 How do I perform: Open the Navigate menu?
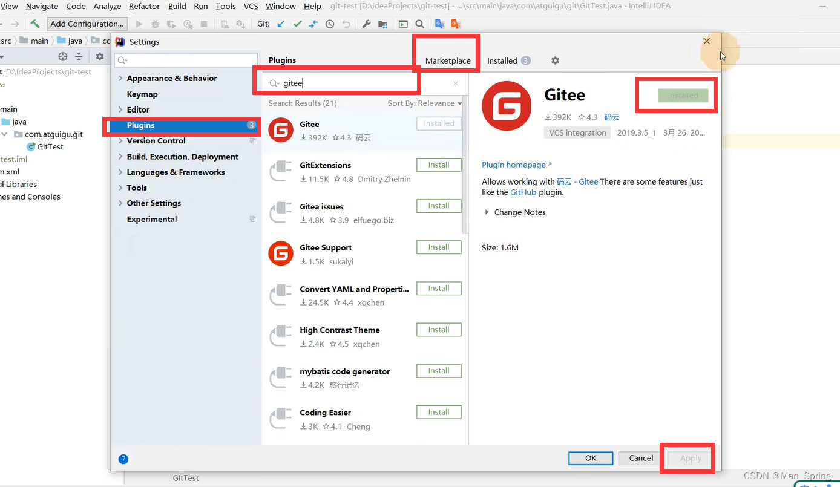pos(42,6)
